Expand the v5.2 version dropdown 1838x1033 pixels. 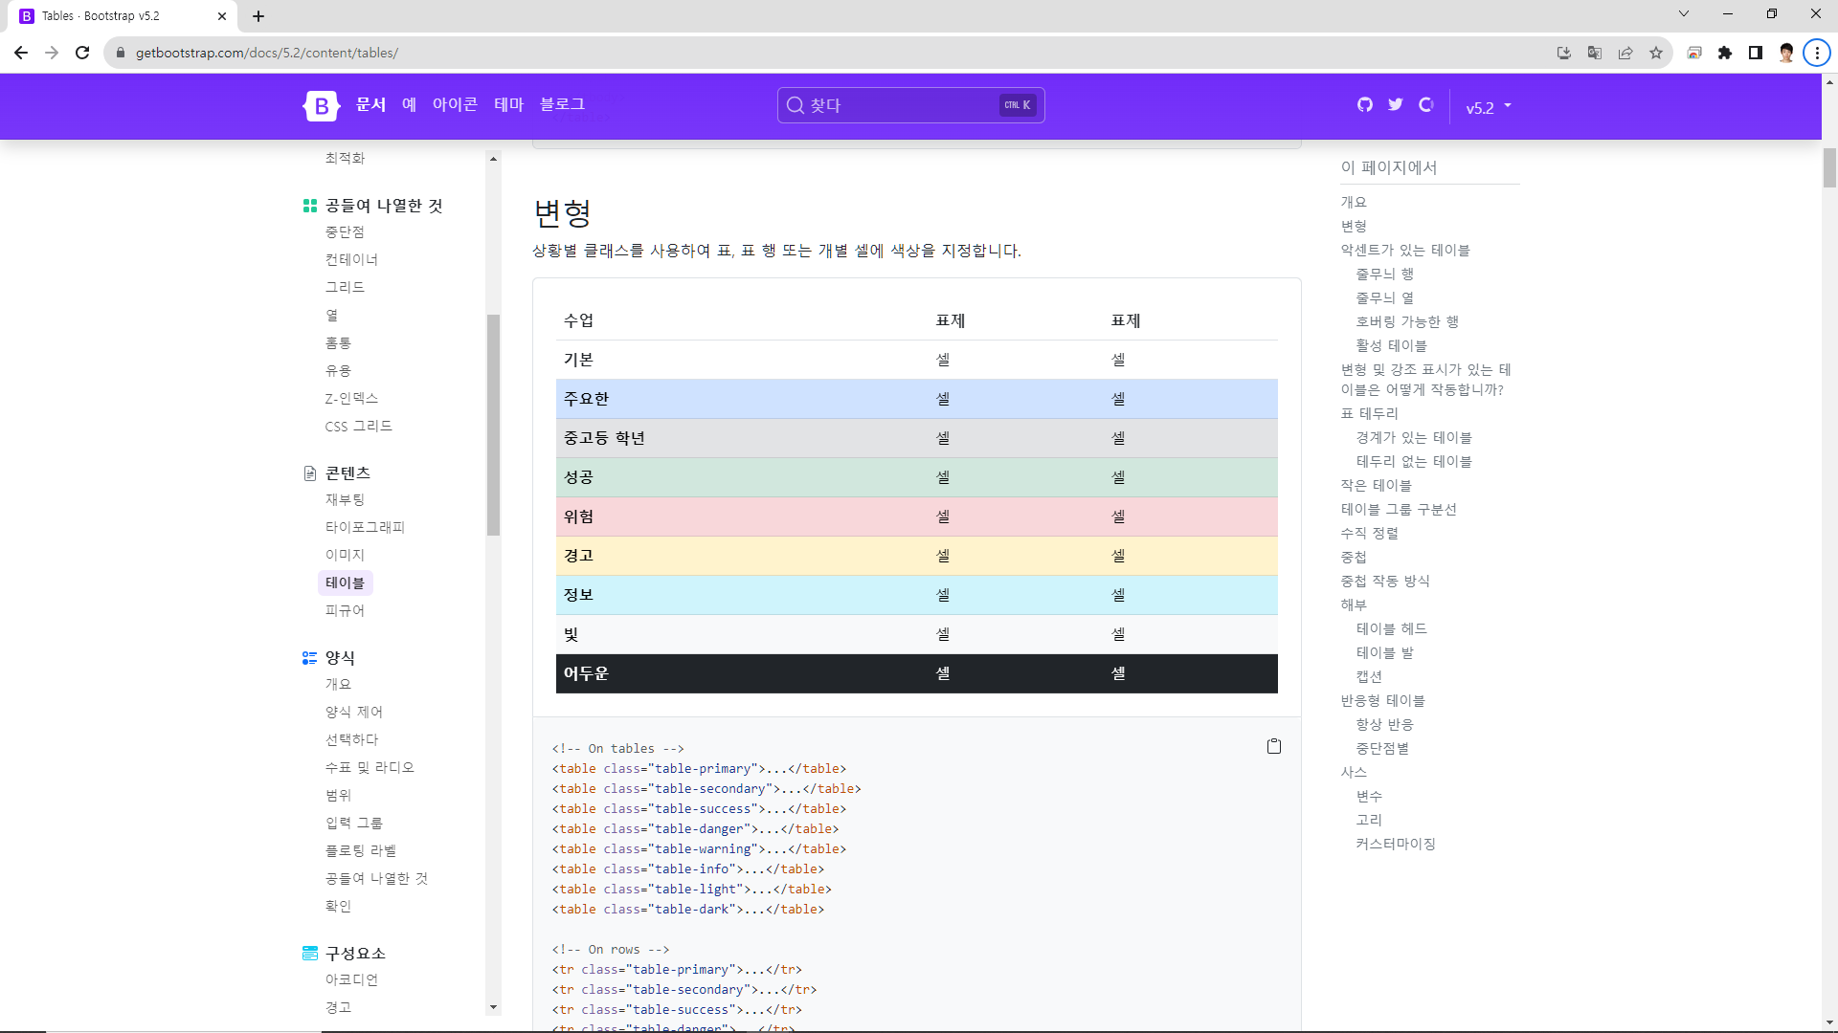point(1489,107)
